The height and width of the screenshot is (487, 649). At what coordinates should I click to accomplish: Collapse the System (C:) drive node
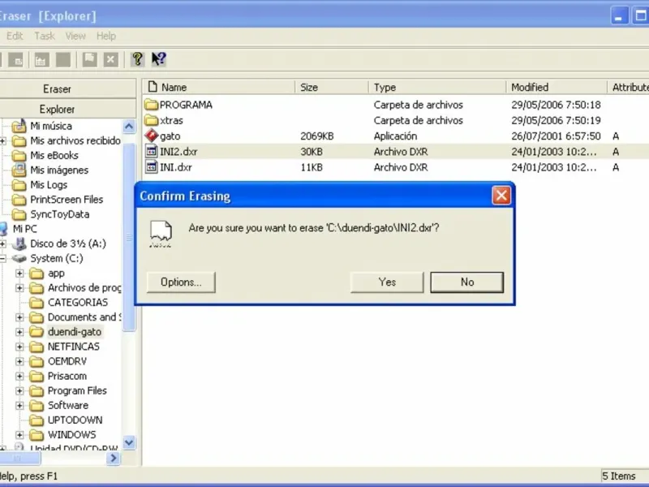(2, 259)
